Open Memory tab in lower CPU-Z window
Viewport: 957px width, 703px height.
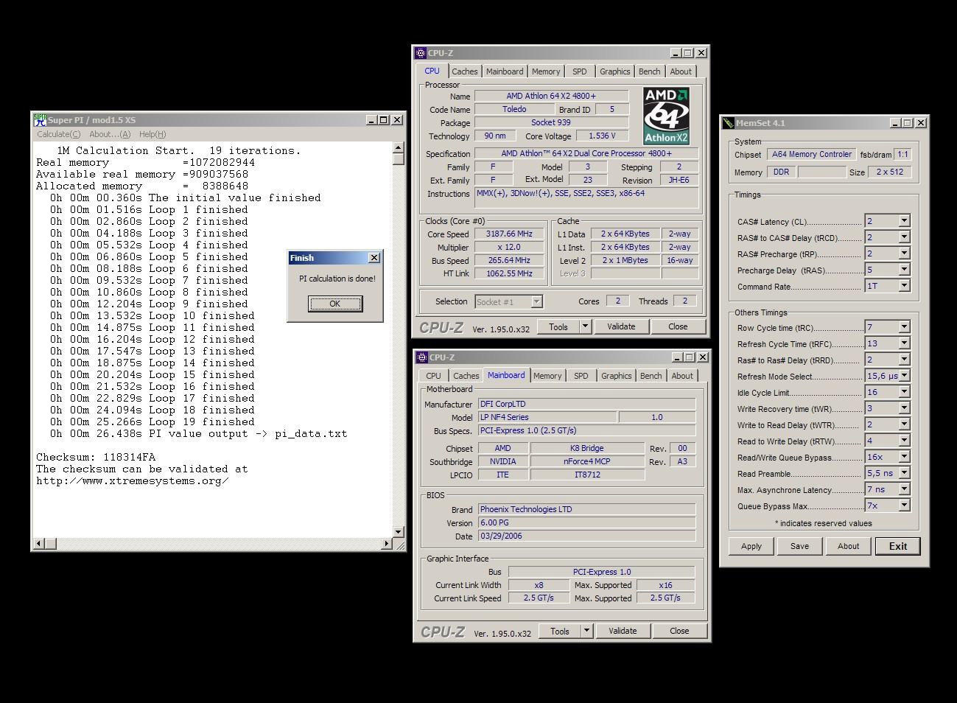547,376
